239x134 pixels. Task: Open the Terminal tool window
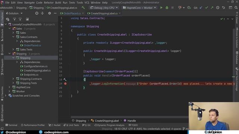(11, 125)
